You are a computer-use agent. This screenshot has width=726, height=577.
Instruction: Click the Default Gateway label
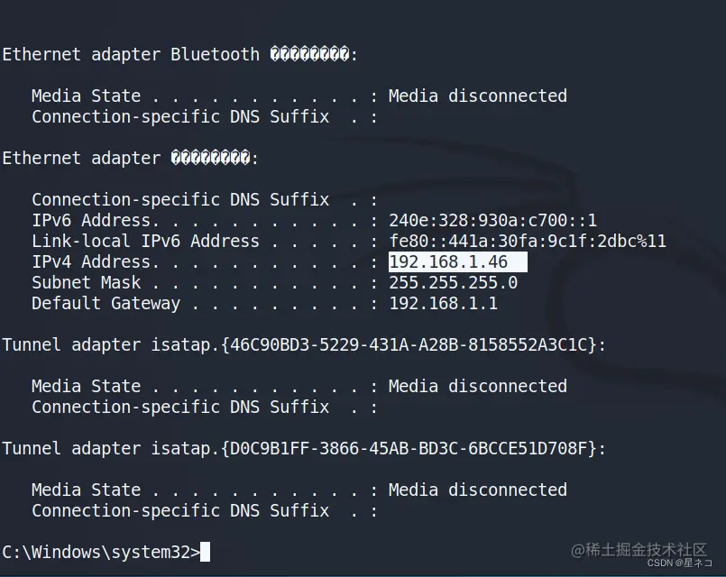(x=106, y=304)
